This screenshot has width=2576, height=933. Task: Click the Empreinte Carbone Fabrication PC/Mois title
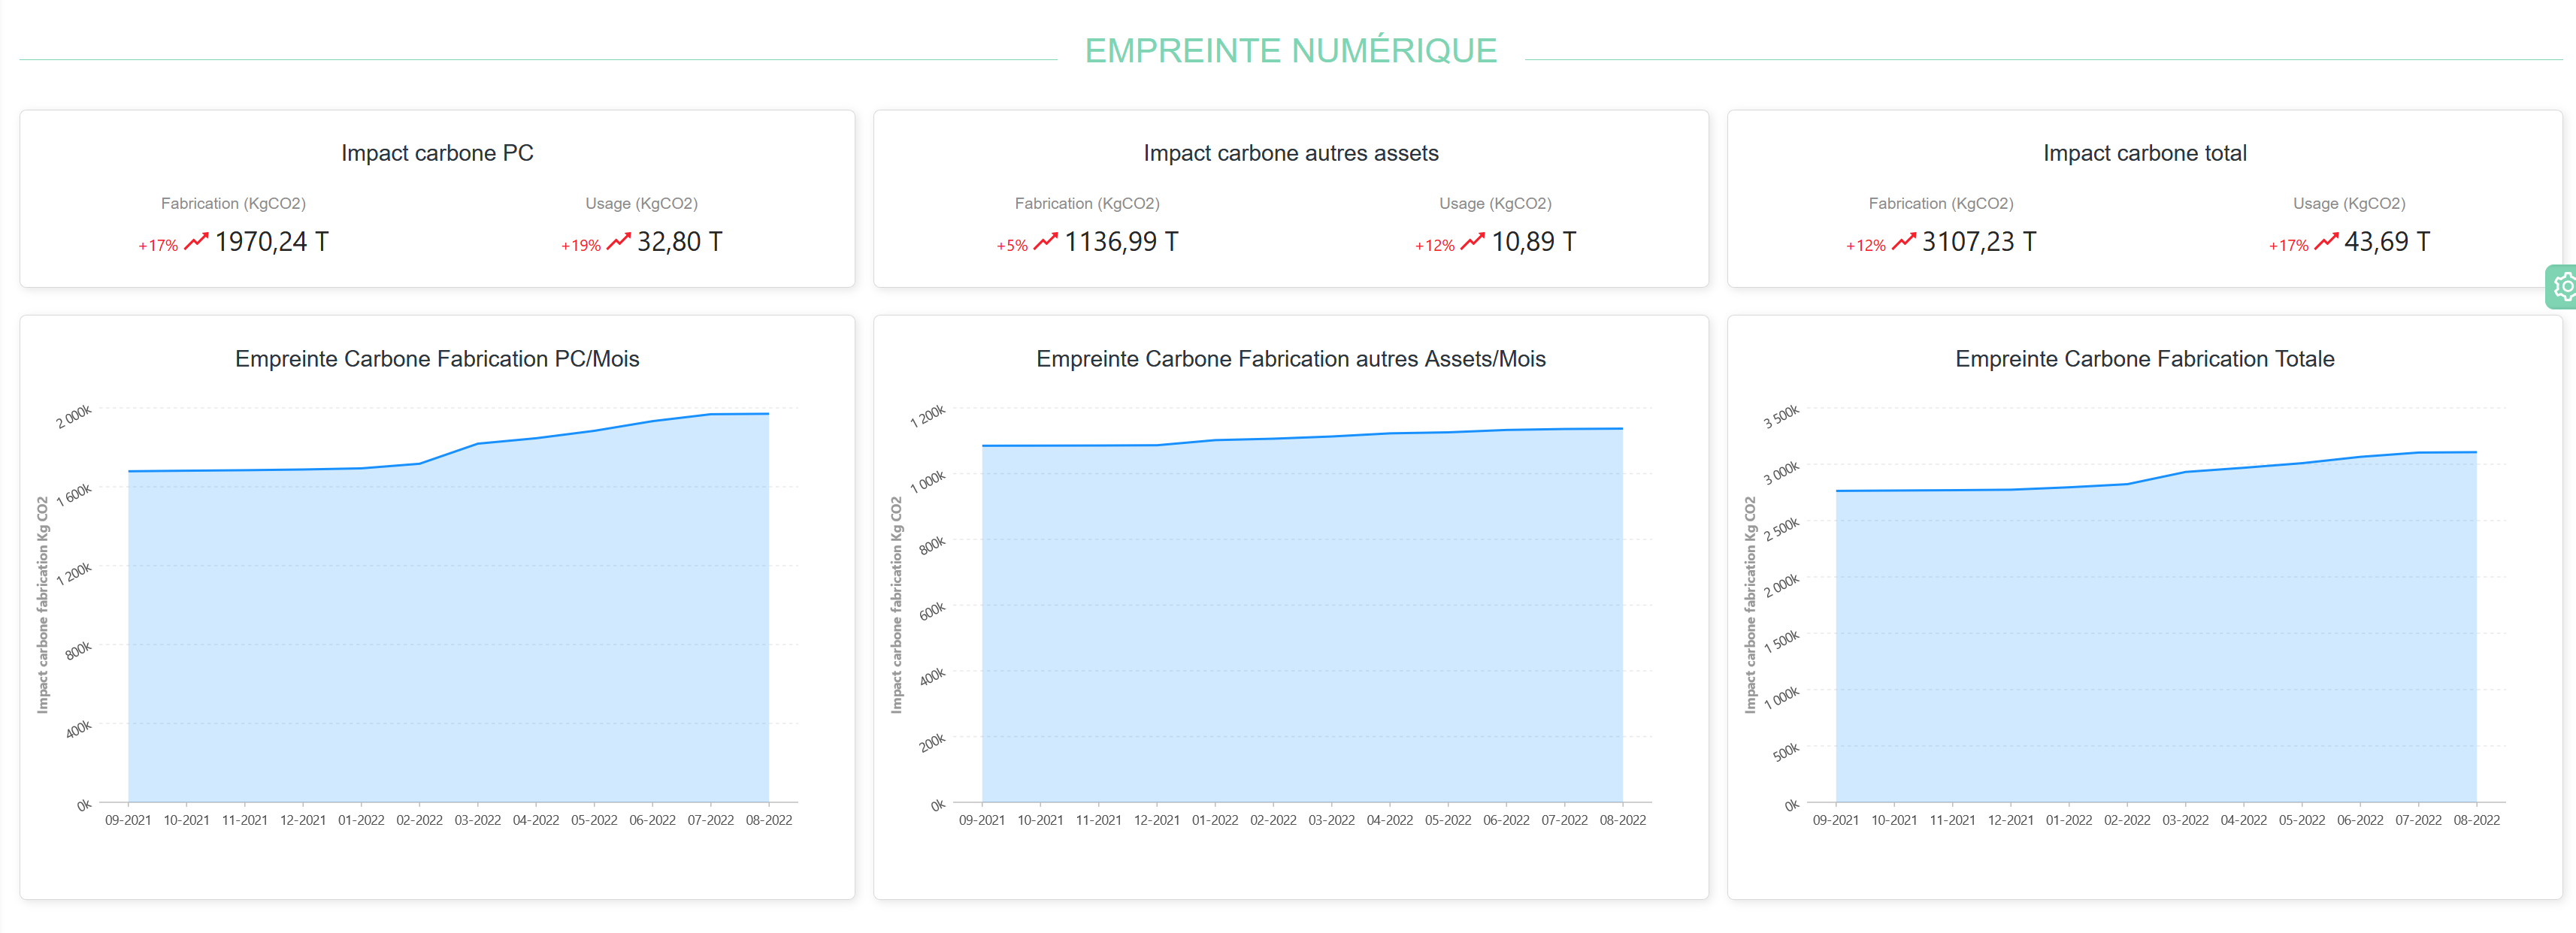click(x=437, y=358)
